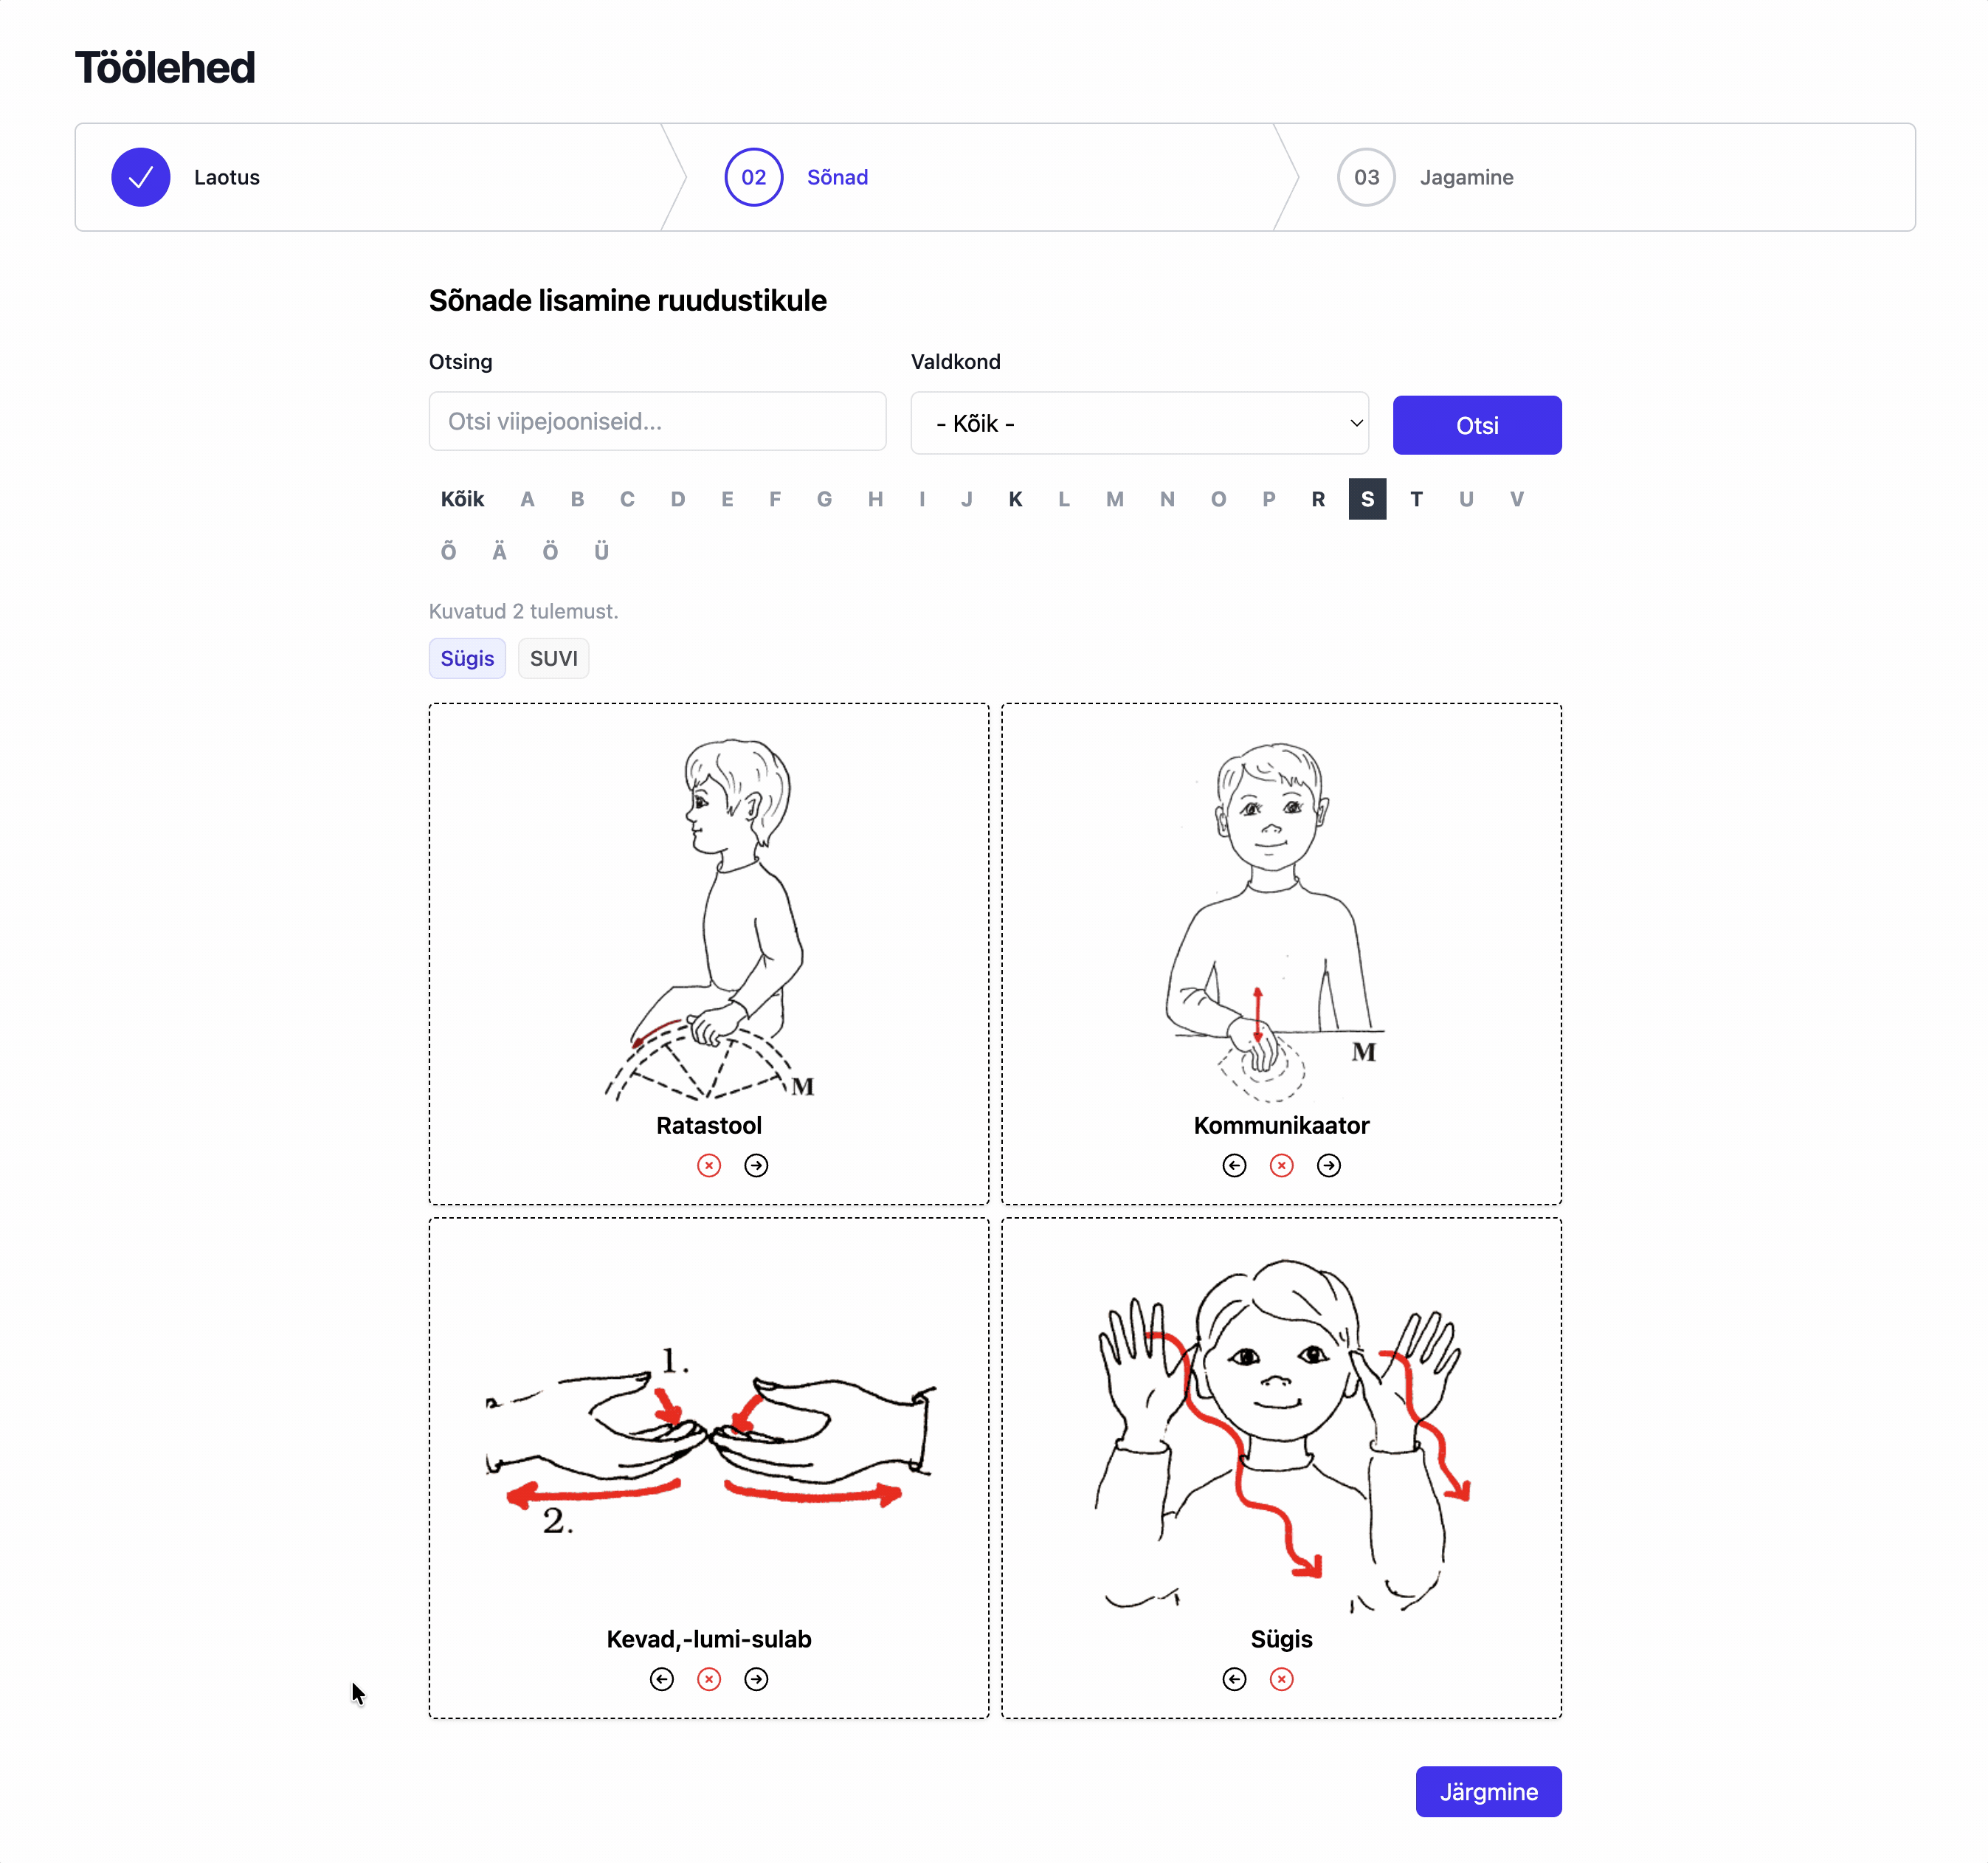Move Kevad,-lumi-sulab card right
Screen dimensions: 1988x1863
click(756, 1679)
